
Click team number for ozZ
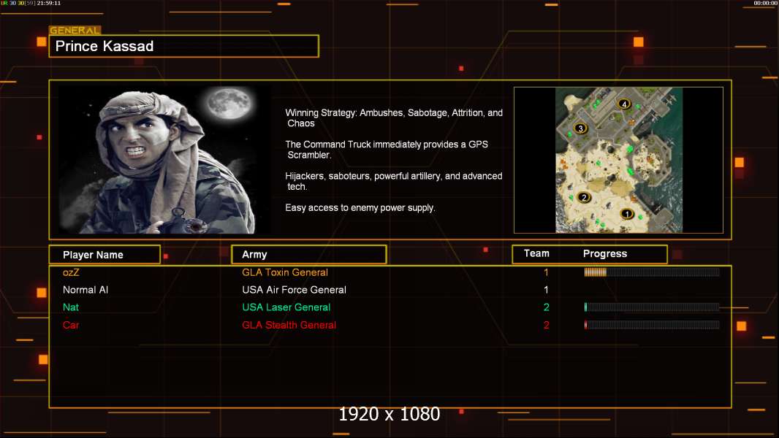coord(546,272)
